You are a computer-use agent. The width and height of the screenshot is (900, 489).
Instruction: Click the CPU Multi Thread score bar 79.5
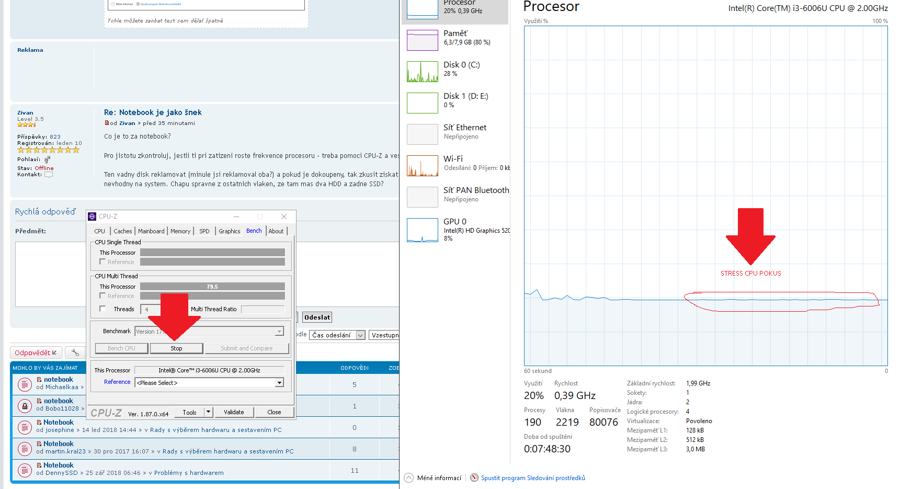point(212,287)
